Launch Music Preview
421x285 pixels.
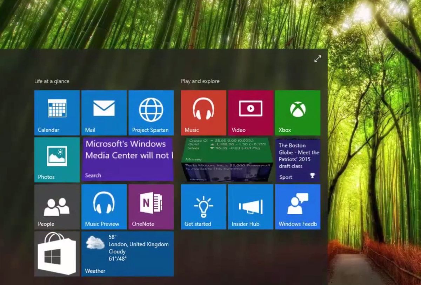pyautogui.click(x=104, y=207)
